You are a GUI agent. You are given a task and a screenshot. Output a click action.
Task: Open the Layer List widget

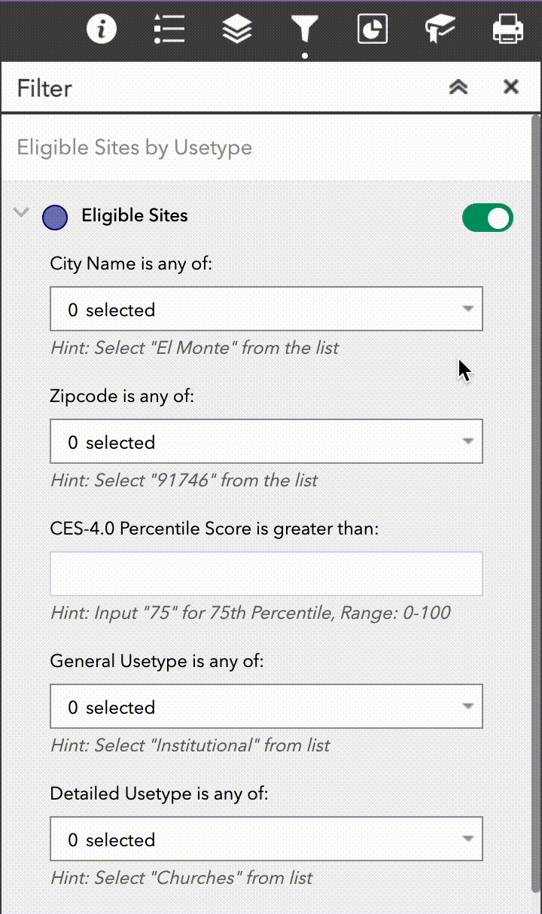tap(237, 30)
